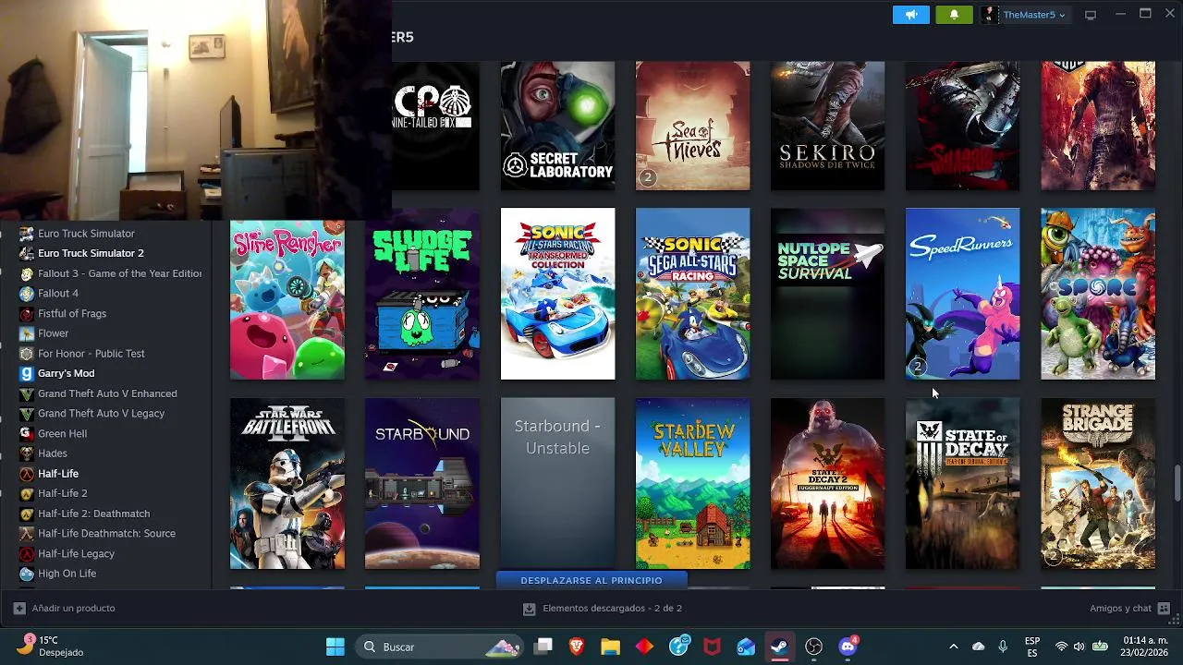
Task: Open the Strange Brigade cover
Action: pyautogui.click(x=1098, y=484)
